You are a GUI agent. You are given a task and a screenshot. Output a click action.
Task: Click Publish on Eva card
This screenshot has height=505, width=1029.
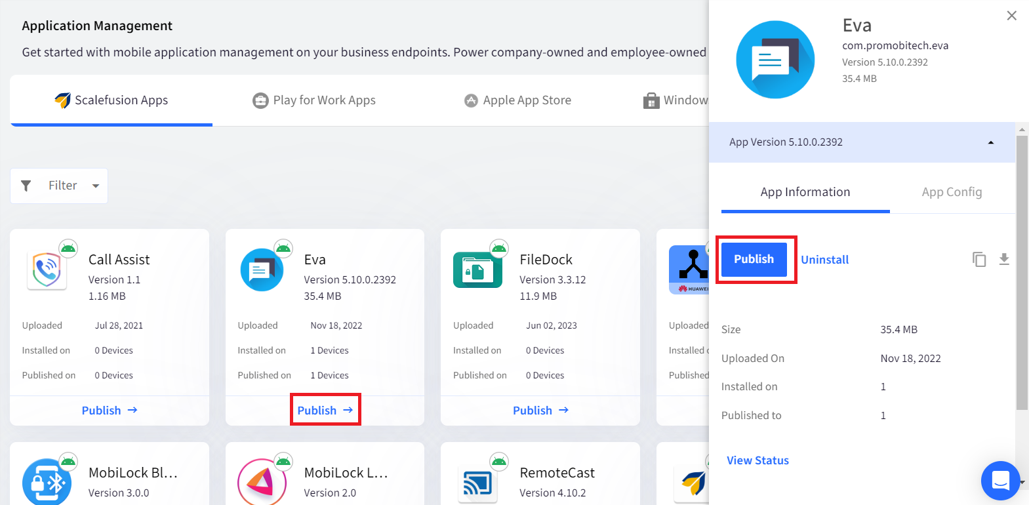tap(325, 411)
